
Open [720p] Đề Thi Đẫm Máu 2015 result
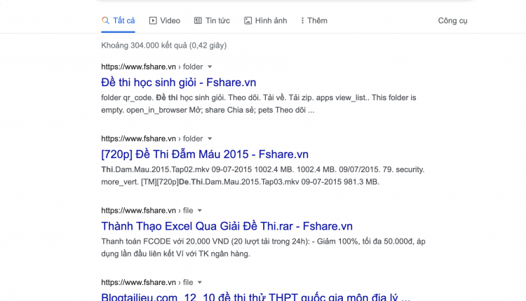click(x=205, y=155)
